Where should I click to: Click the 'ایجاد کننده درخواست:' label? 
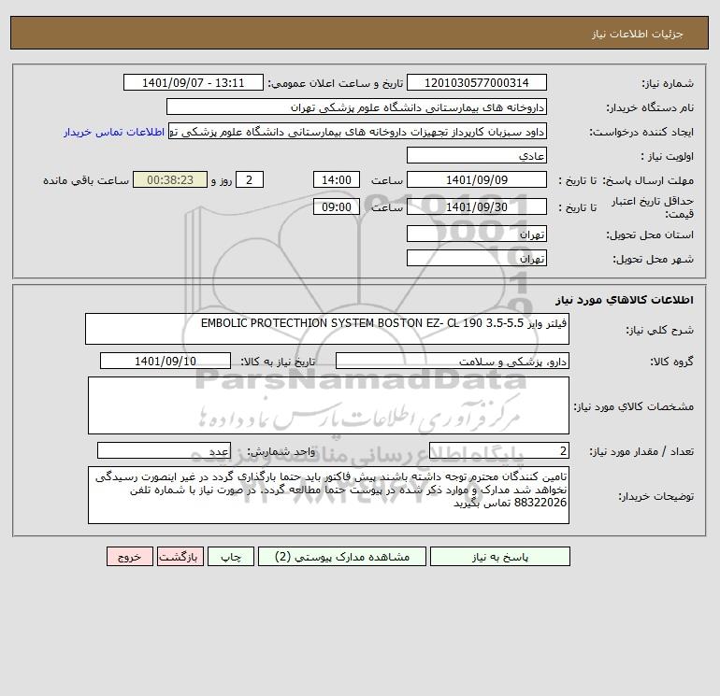[x=641, y=132]
